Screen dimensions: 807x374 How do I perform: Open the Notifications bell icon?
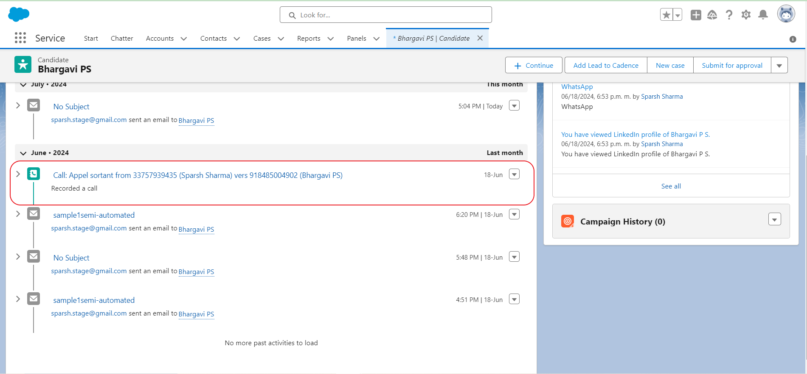763,15
